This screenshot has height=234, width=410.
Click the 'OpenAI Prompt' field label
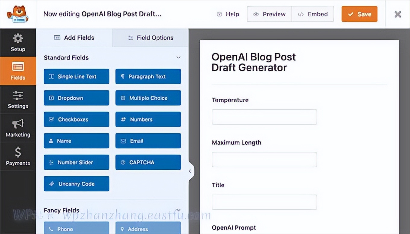(234, 228)
